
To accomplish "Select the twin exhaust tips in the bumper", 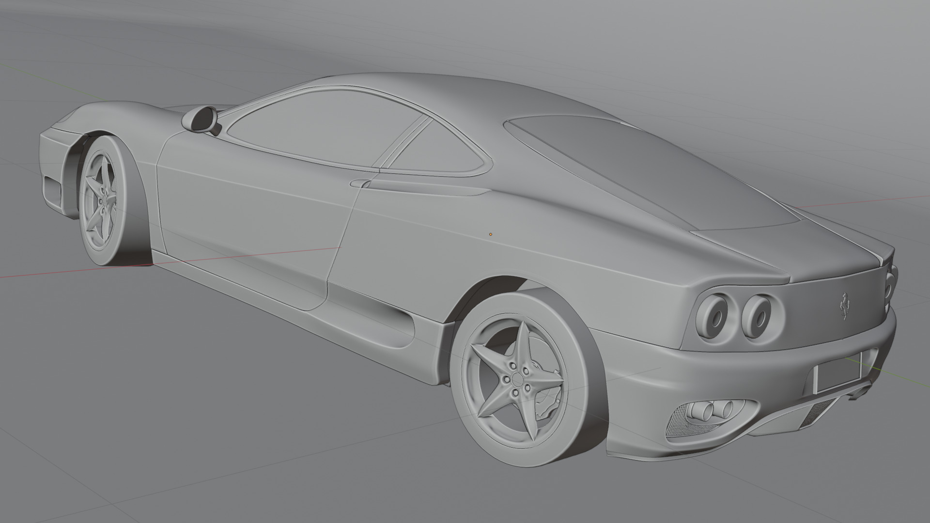I will 710,410.
